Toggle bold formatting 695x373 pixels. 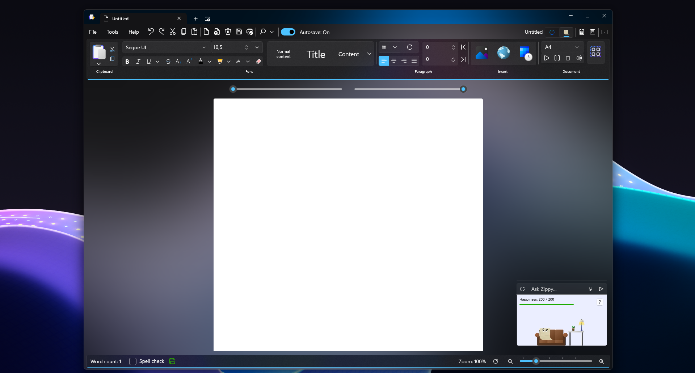coord(127,62)
